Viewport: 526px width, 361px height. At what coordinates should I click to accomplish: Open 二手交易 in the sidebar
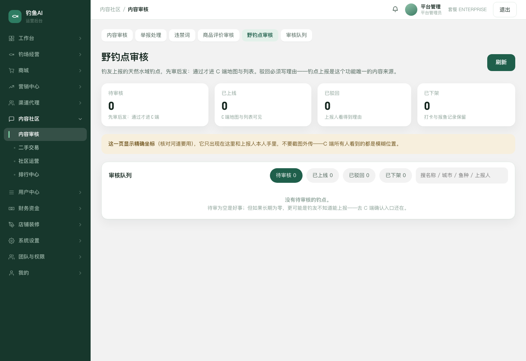[45, 148]
